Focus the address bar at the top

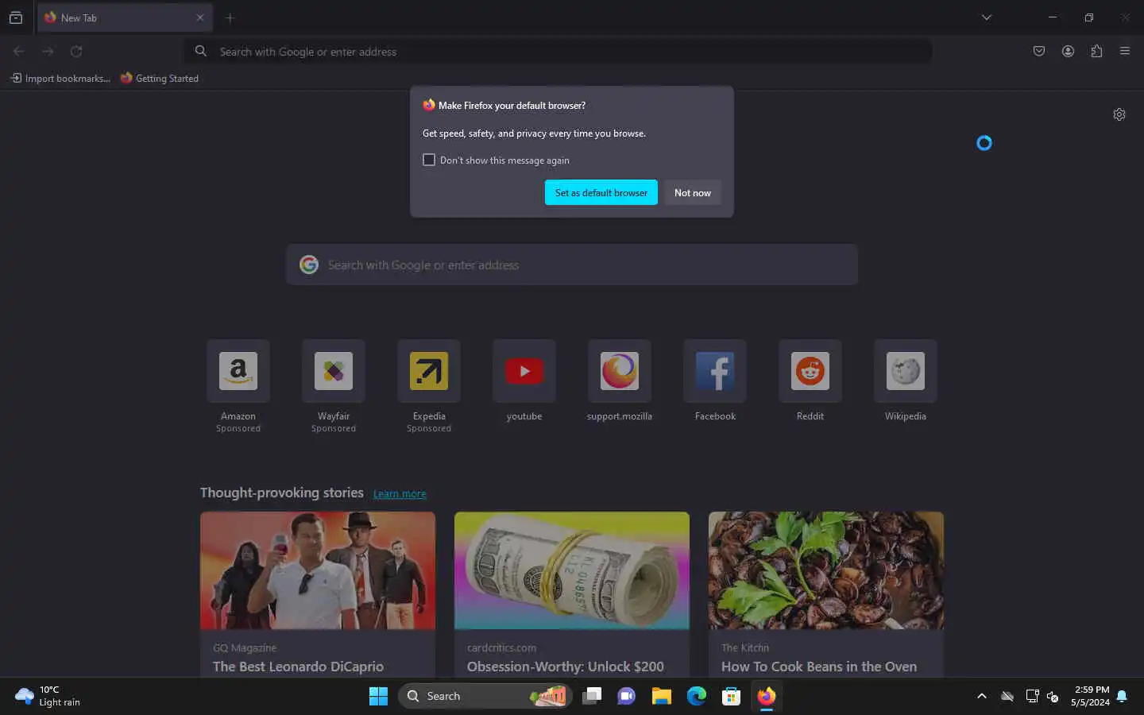tap(558, 51)
